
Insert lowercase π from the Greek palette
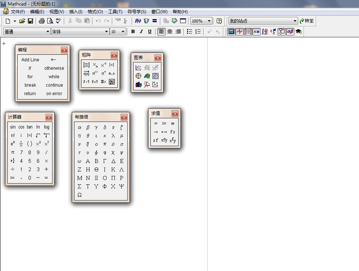(x=105, y=144)
